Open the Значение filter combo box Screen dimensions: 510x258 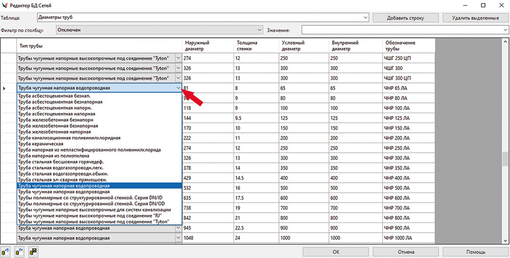(504, 30)
